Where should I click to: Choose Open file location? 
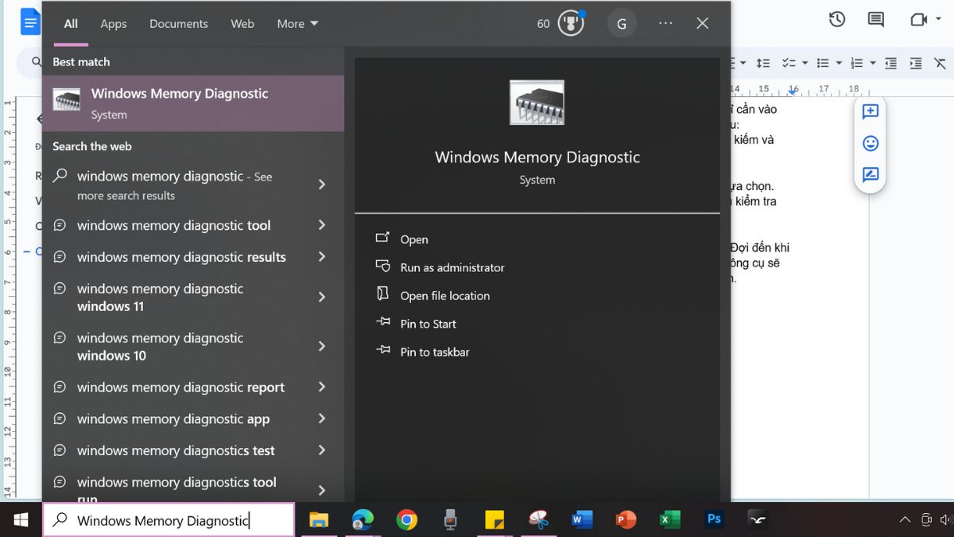click(x=445, y=296)
